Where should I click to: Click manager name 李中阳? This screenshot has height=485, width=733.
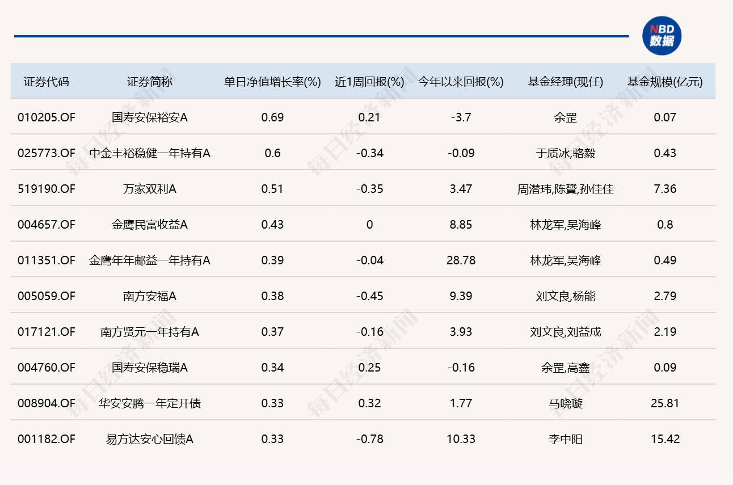tap(565, 439)
